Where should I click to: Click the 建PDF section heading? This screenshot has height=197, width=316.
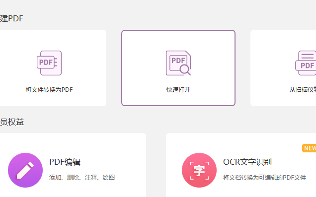tap(11, 18)
